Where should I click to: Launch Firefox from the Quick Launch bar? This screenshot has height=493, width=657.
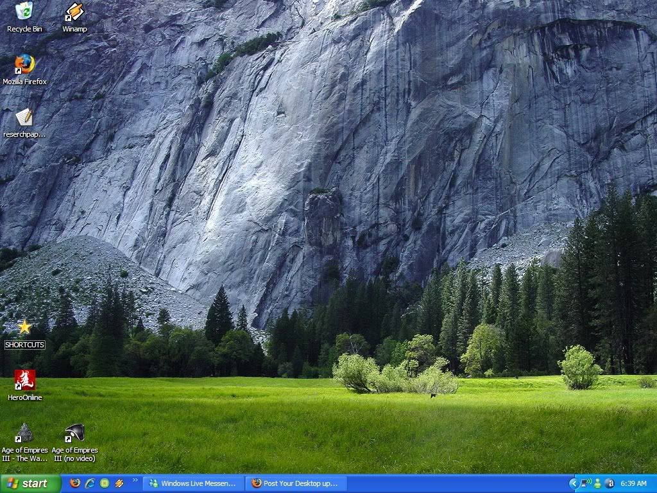75,483
